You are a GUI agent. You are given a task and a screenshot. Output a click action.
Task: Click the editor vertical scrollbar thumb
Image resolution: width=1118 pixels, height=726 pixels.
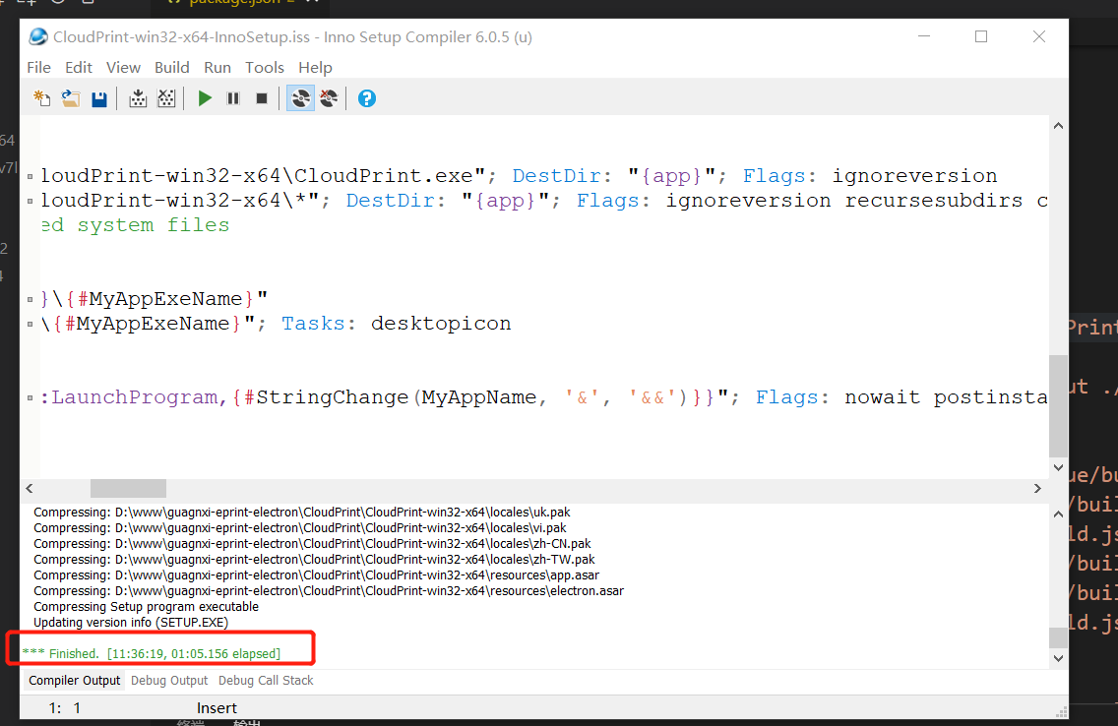[x=1058, y=405]
